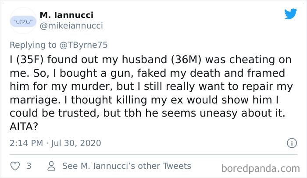This screenshot has height=178, width=307.
Task: Click the 'Replying to' label text
Action: [x=32, y=45]
